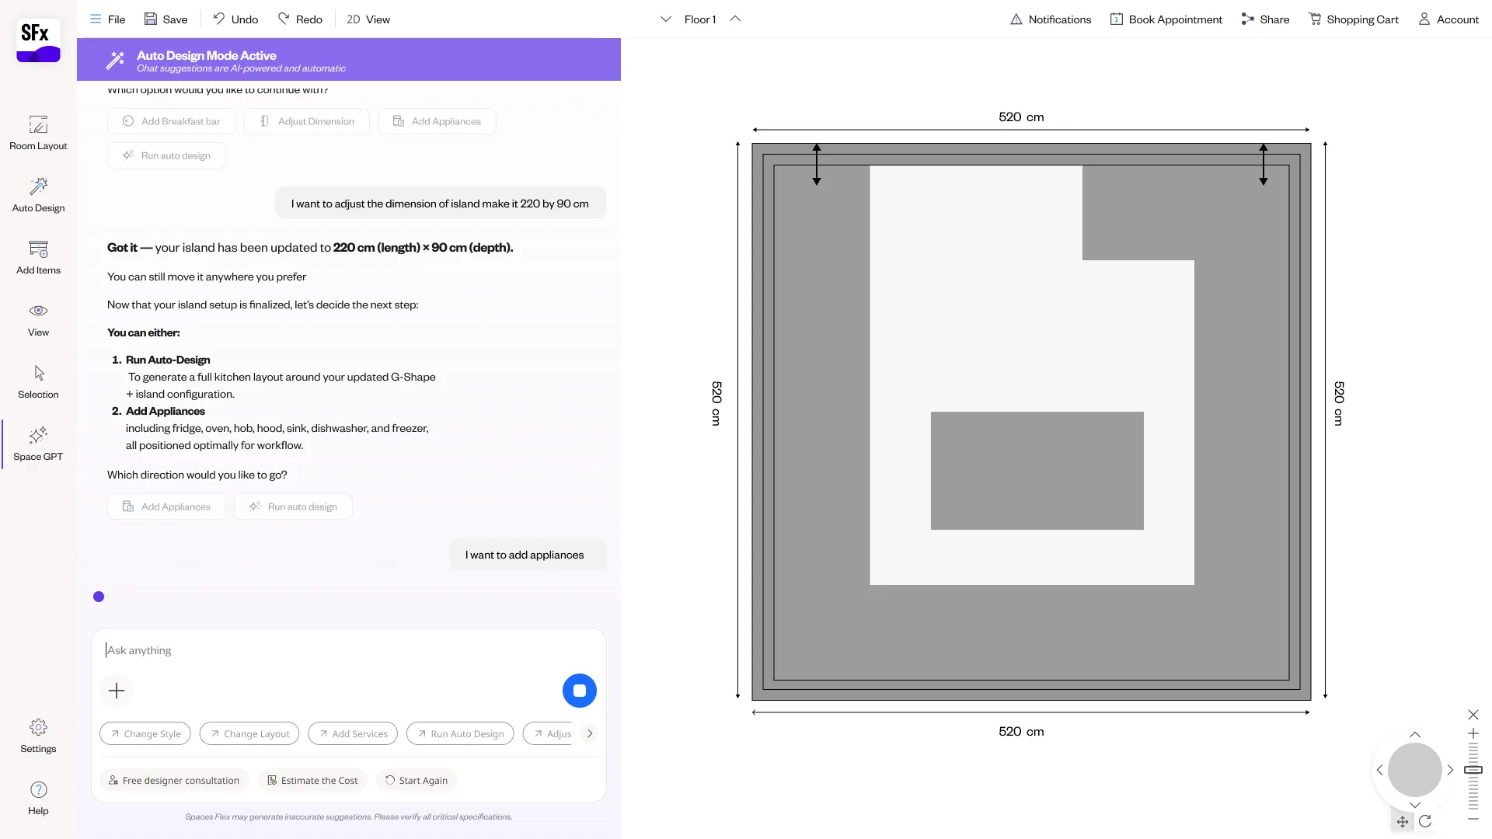Click the move/pan arrows icon
1492x839 pixels.
[x=1403, y=821]
